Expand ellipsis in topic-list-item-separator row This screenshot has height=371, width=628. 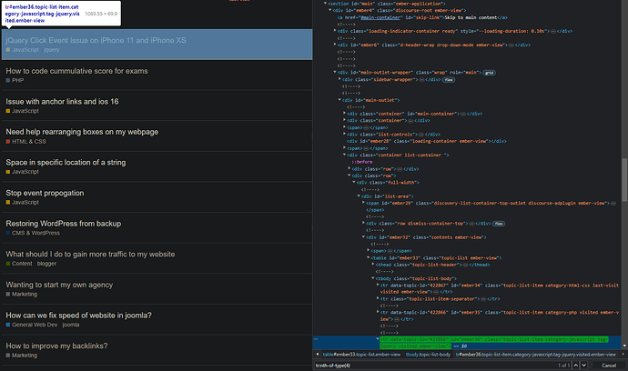(x=483, y=299)
